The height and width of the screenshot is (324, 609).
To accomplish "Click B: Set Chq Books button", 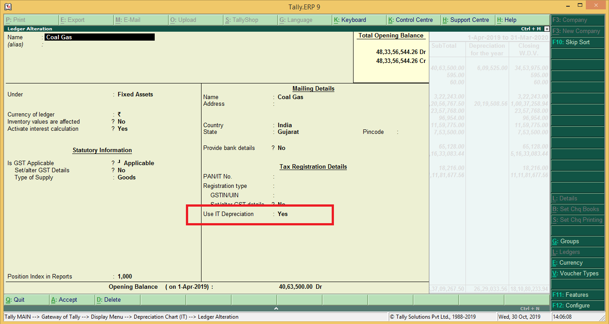I will pyautogui.click(x=578, y=209).
